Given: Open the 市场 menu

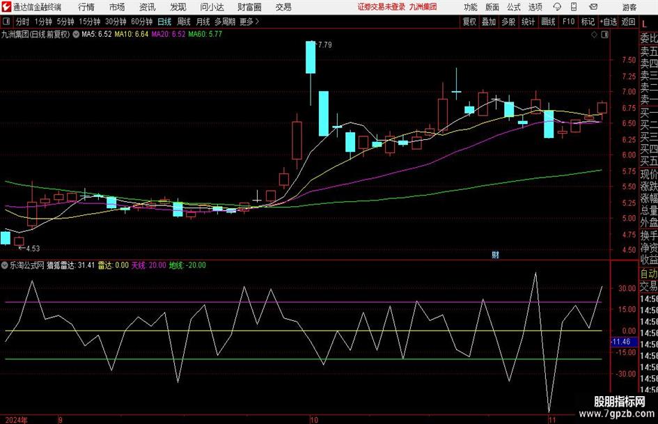Looking at the screenshot, I should pos(117,7).
